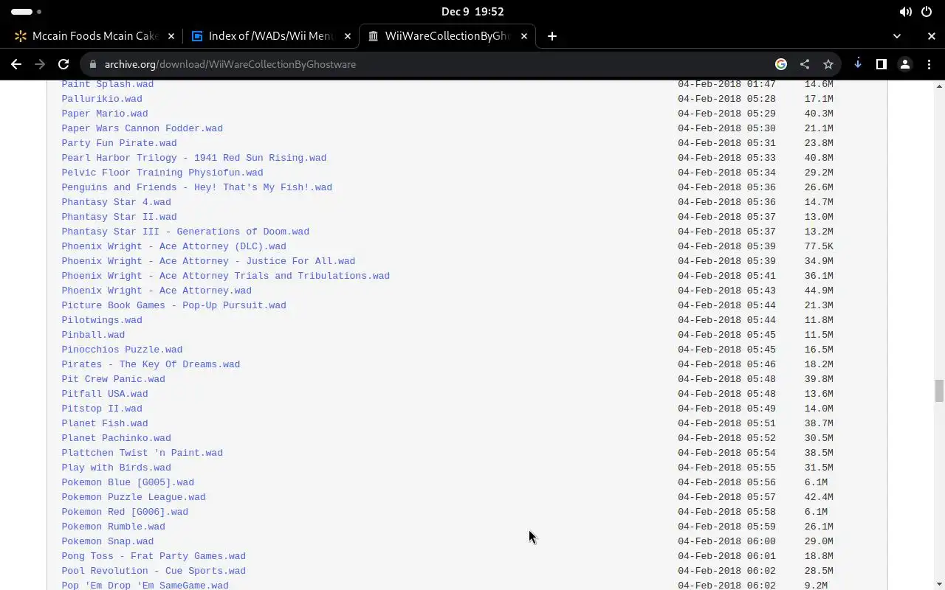Download Pitfall USA.wad
Viewport: 945px width, 590px height.
point(105,394)
